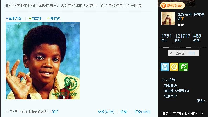The width and height of the screenshot is (208, 117).
Task: Expand profile details with 更多>>
Action: pos(202,101)
